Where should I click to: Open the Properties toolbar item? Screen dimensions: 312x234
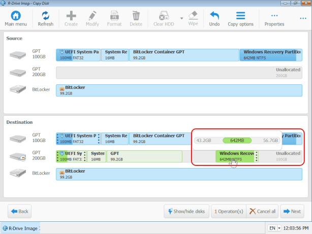[274, 18]
